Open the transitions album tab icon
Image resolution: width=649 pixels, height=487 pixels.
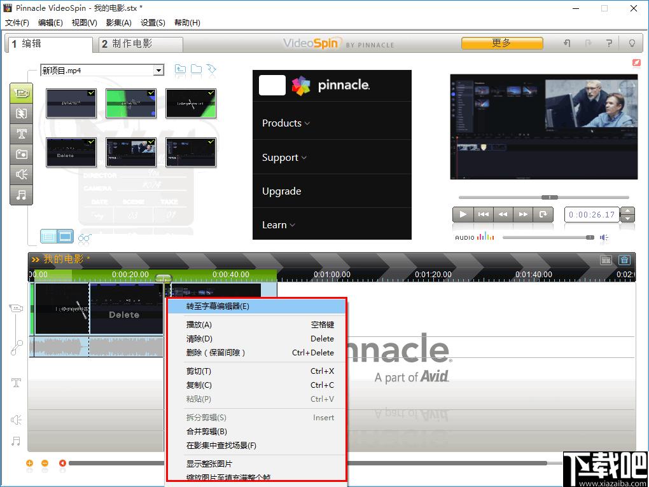point(21,113)
